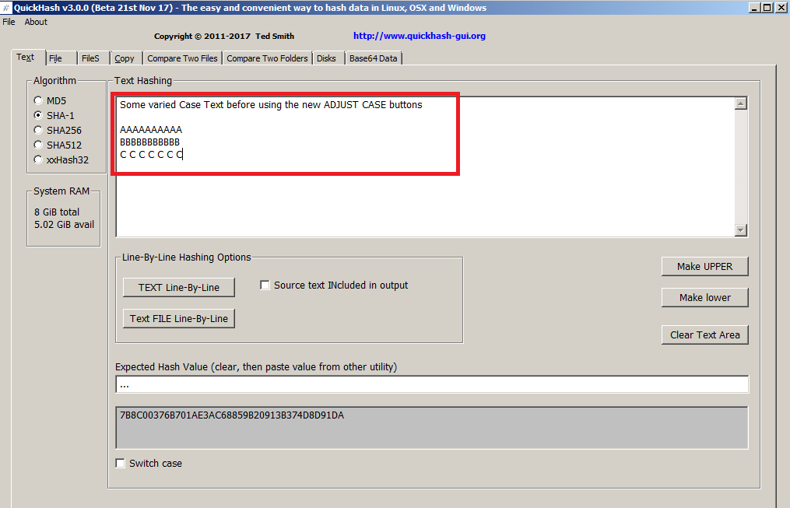The height and width of the screenshot is (508, 790).
Task: Run TEXT Line-By-Line hashing
Action: click(178, 287)
